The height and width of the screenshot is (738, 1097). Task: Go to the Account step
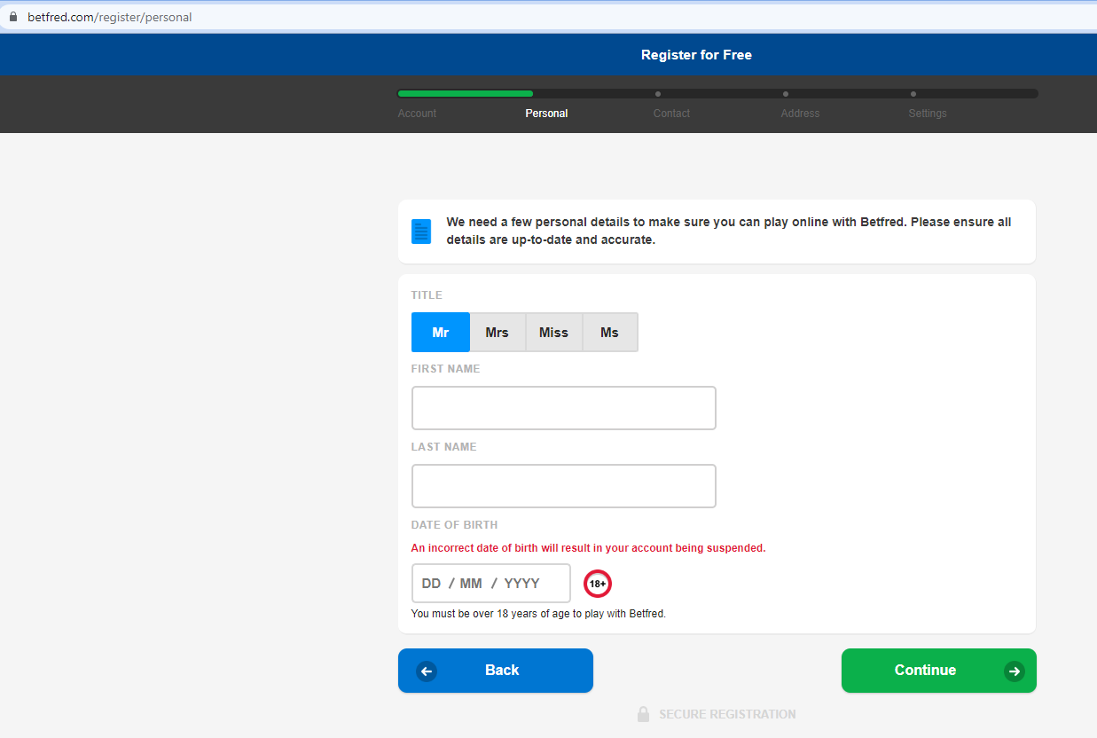coord(417,114)
